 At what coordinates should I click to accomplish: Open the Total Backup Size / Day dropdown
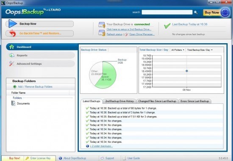coord(200,50)
